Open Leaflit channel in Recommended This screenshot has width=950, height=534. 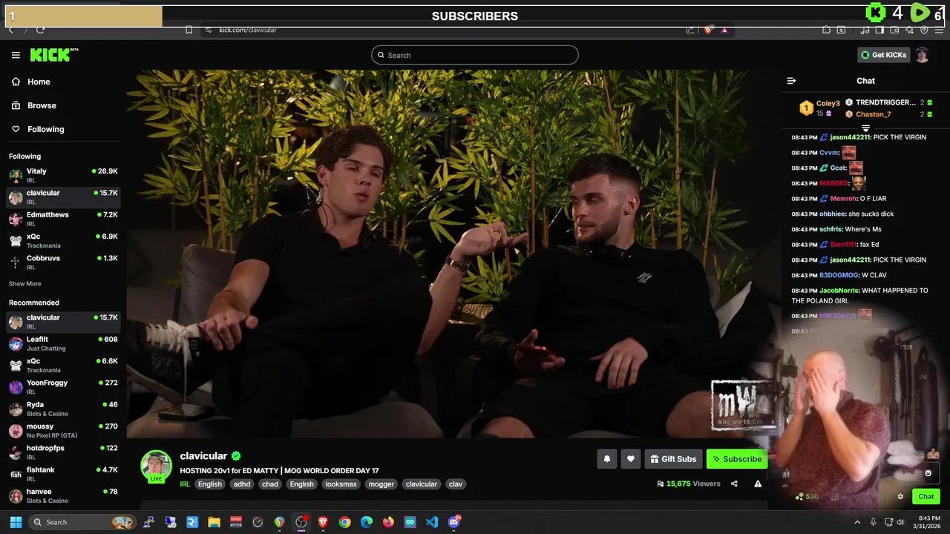tap(63, 343)
